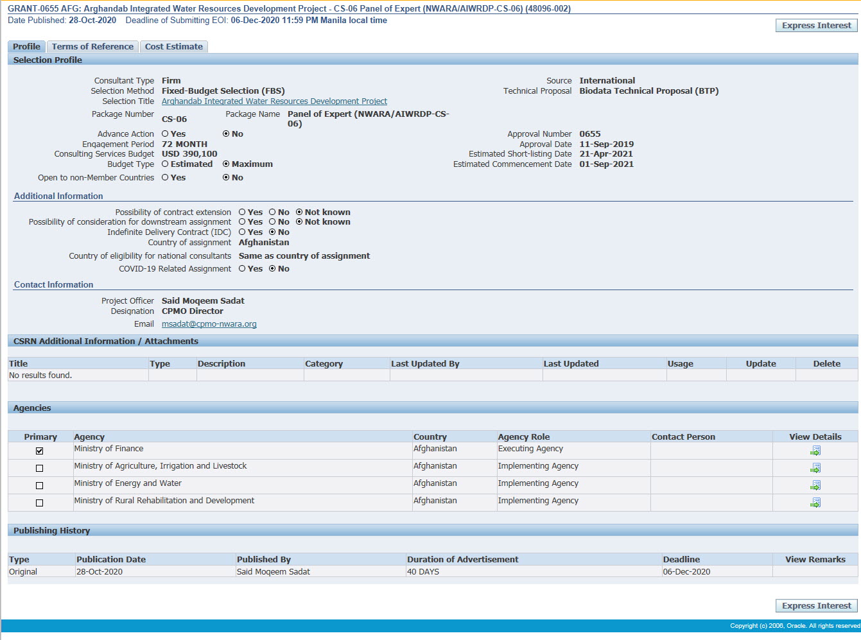
Task: Check primary box for Ministry of Rural Rehabilitation
Action: pos(40,503)
